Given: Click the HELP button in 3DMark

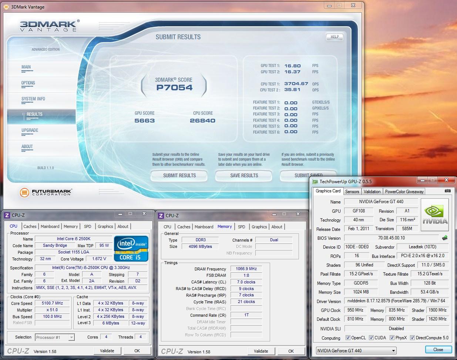Looking at the screenshot, I should [335, 37].
